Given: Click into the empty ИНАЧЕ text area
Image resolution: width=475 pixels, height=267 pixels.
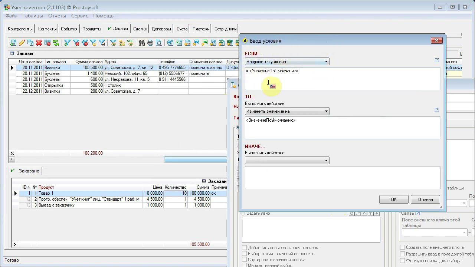Looking at the screenshot, I should pyautogui.click(x=343, y=178).
